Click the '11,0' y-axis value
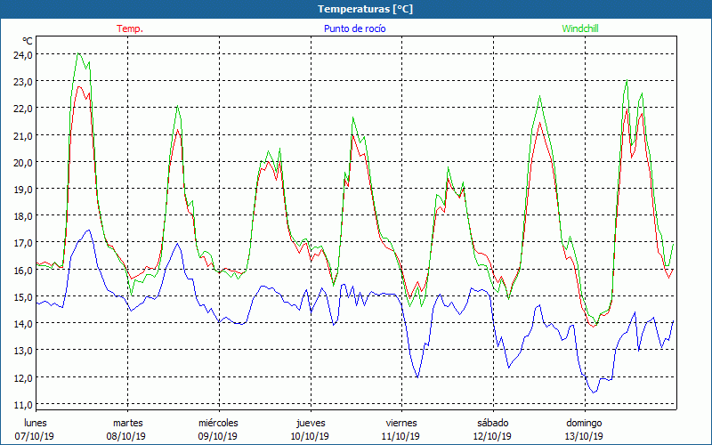Screen dimensions: 712x445 click(23, 405)
